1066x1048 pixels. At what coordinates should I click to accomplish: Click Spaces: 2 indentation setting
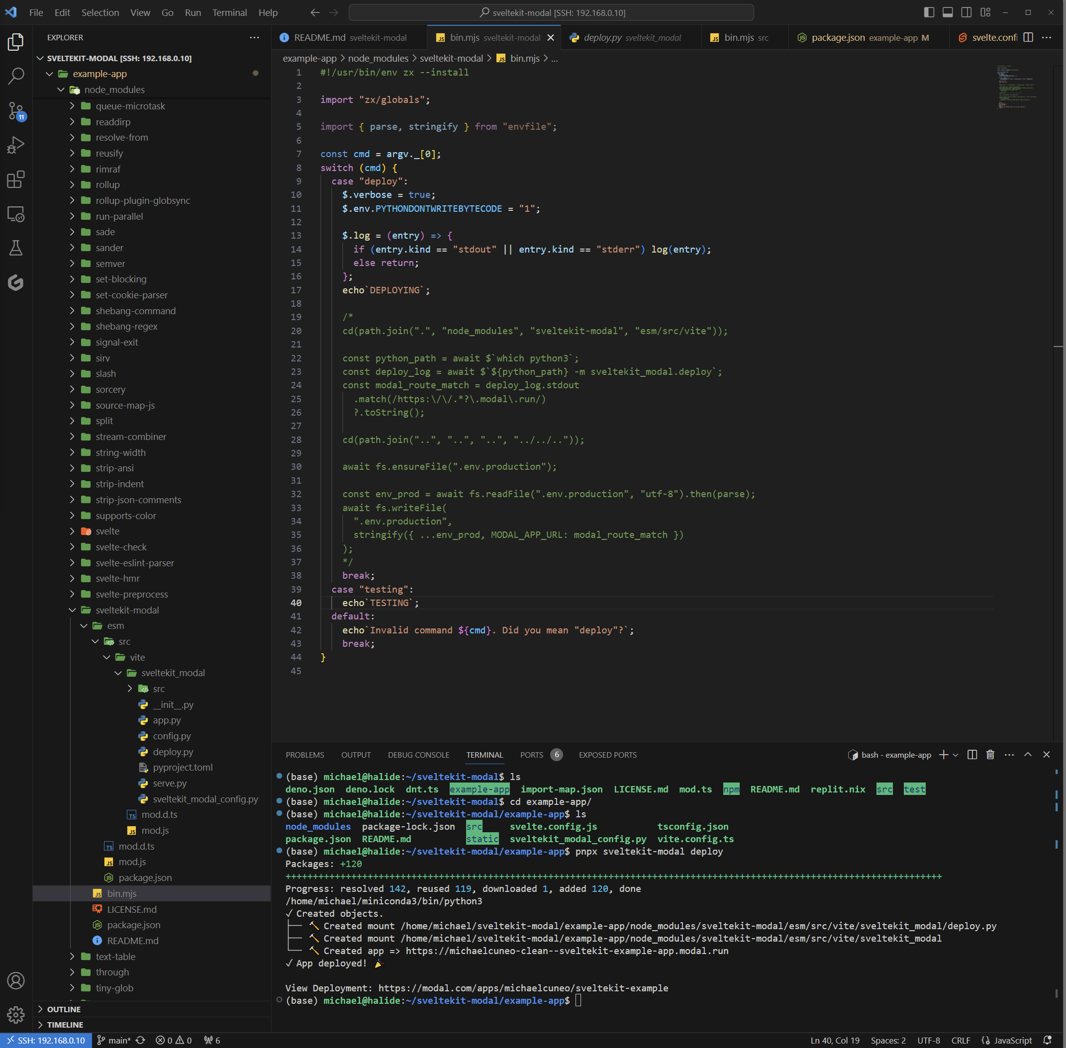coord(887,1040)
